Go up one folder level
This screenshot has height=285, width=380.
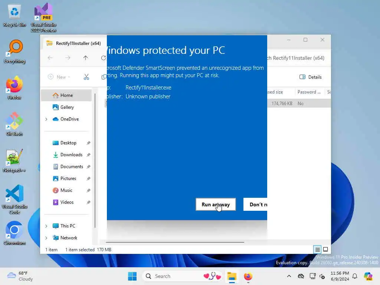(x=86, y=58)
